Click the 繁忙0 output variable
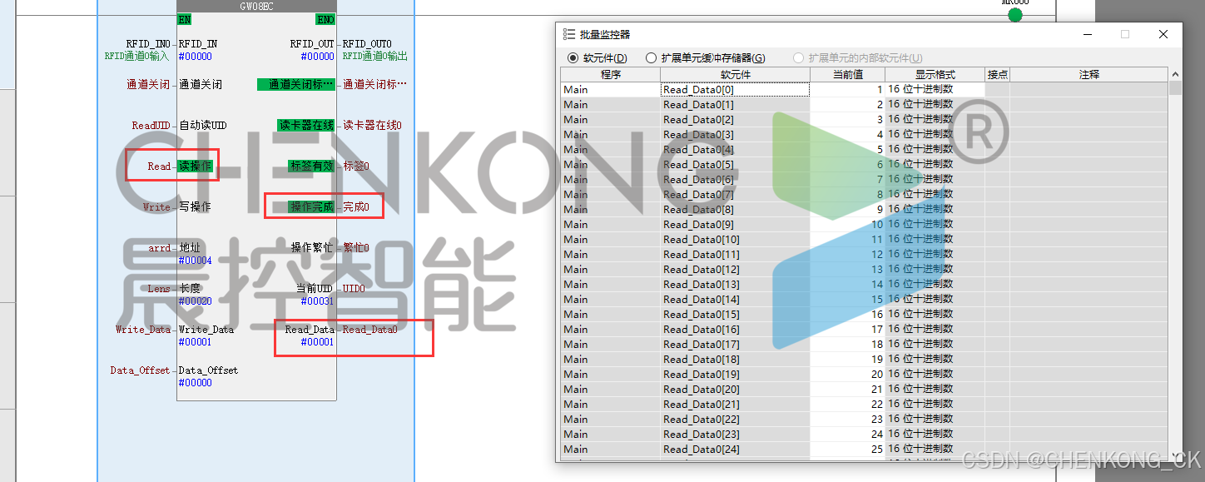Screen dimensions: 1205x482 coord(356,247)
